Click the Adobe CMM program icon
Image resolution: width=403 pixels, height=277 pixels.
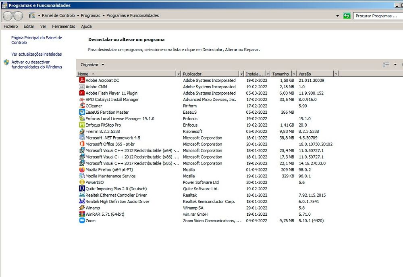(x=82, y=86)
